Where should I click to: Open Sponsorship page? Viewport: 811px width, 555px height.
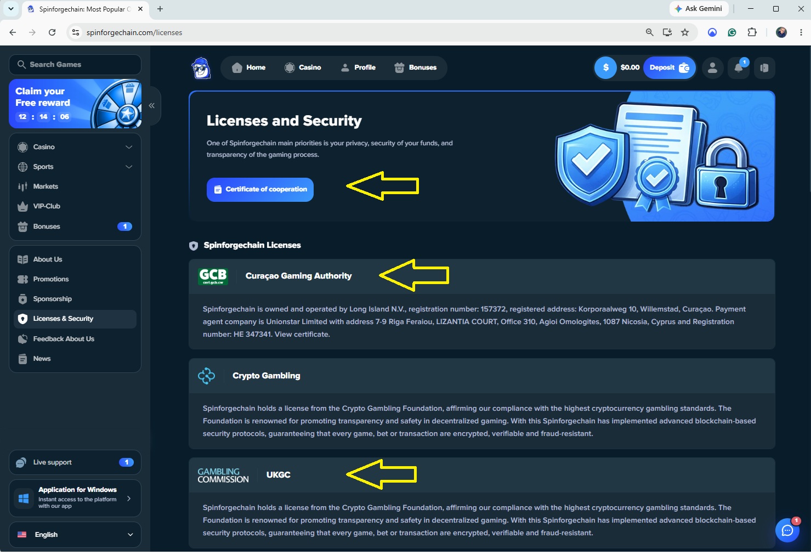(75, 299)
